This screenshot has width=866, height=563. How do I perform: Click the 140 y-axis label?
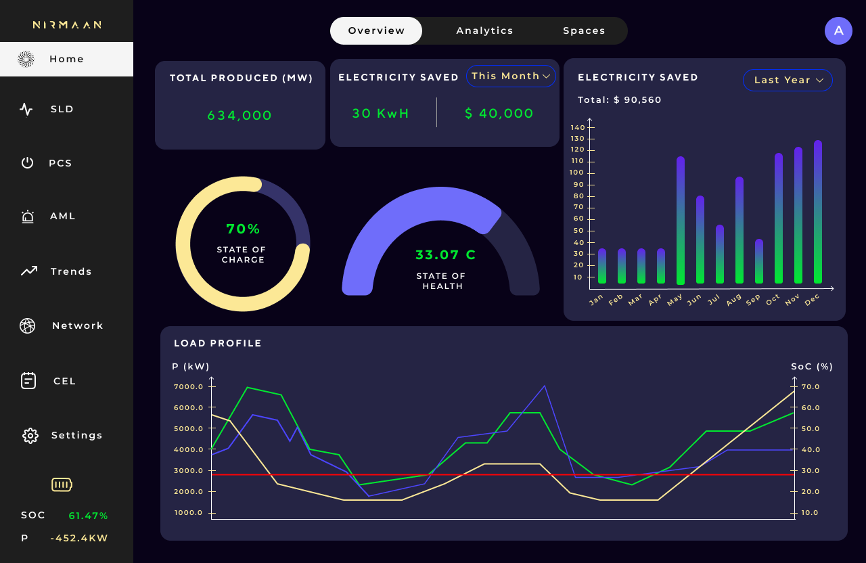[x=577, y=128]
